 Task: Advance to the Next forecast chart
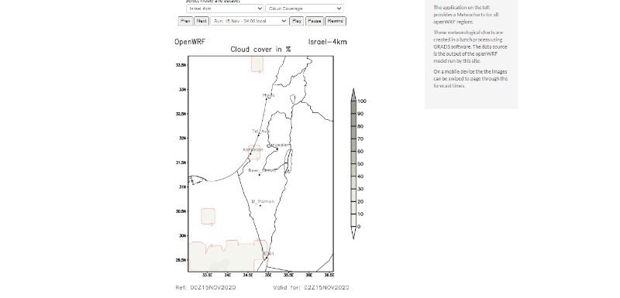point(201,21)
